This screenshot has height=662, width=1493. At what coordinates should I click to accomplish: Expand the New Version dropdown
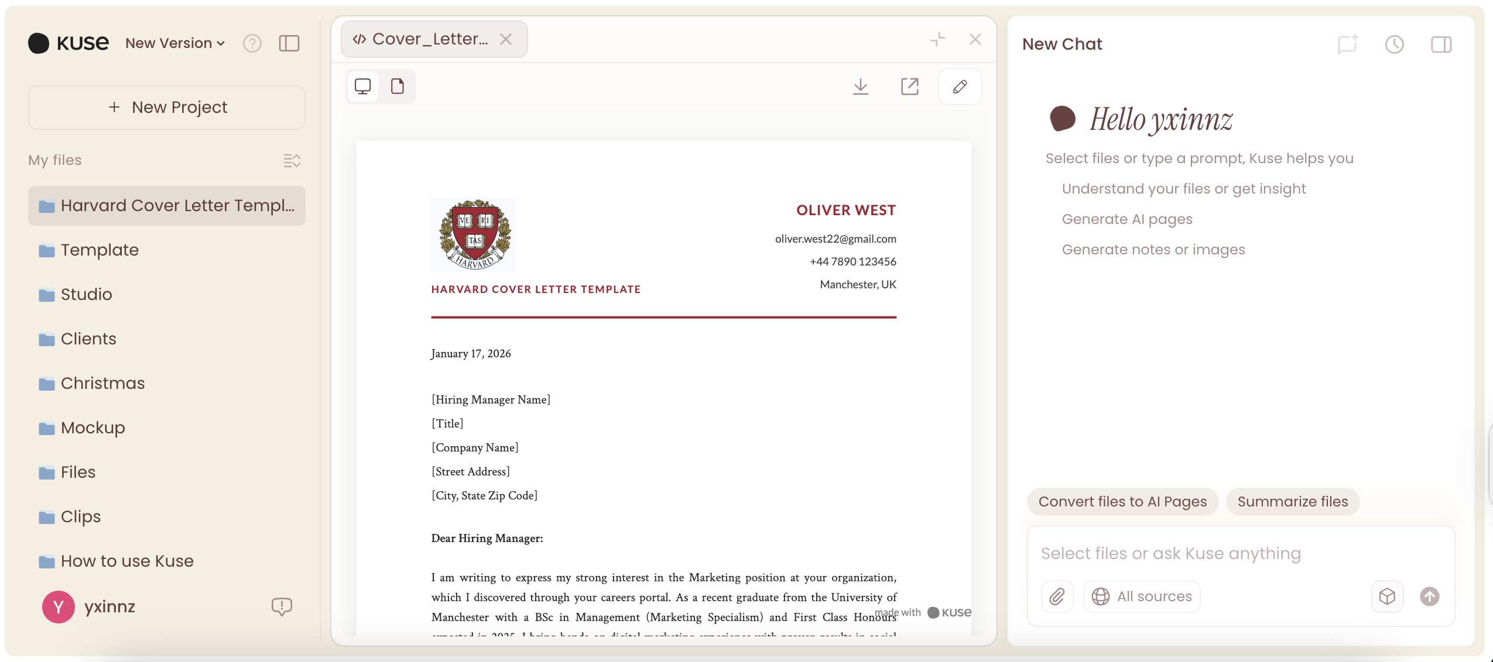pyautogui.click(x=175, y=43)
